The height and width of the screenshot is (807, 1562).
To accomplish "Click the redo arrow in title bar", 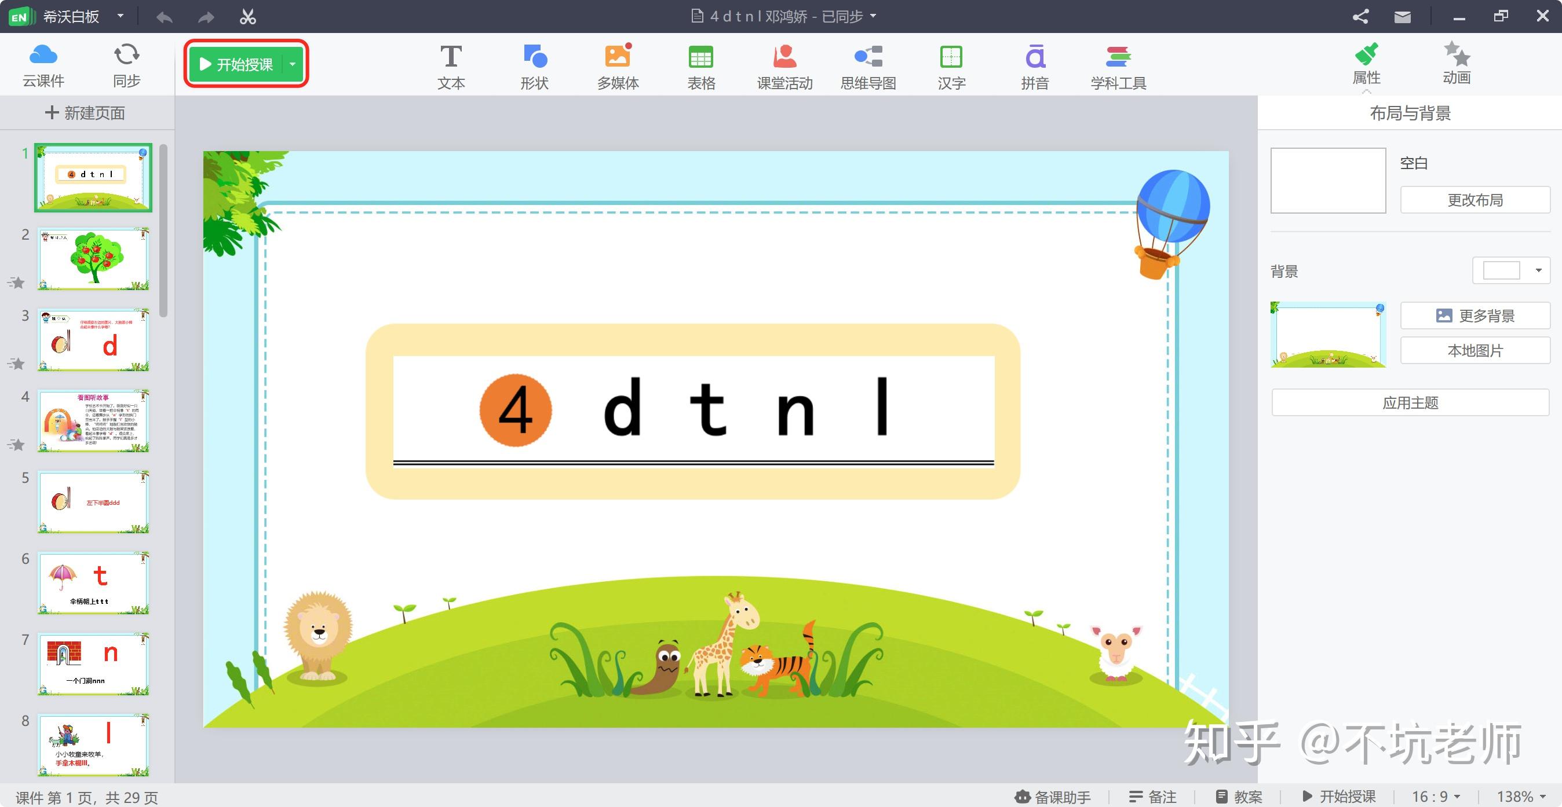I will (206, 17).
